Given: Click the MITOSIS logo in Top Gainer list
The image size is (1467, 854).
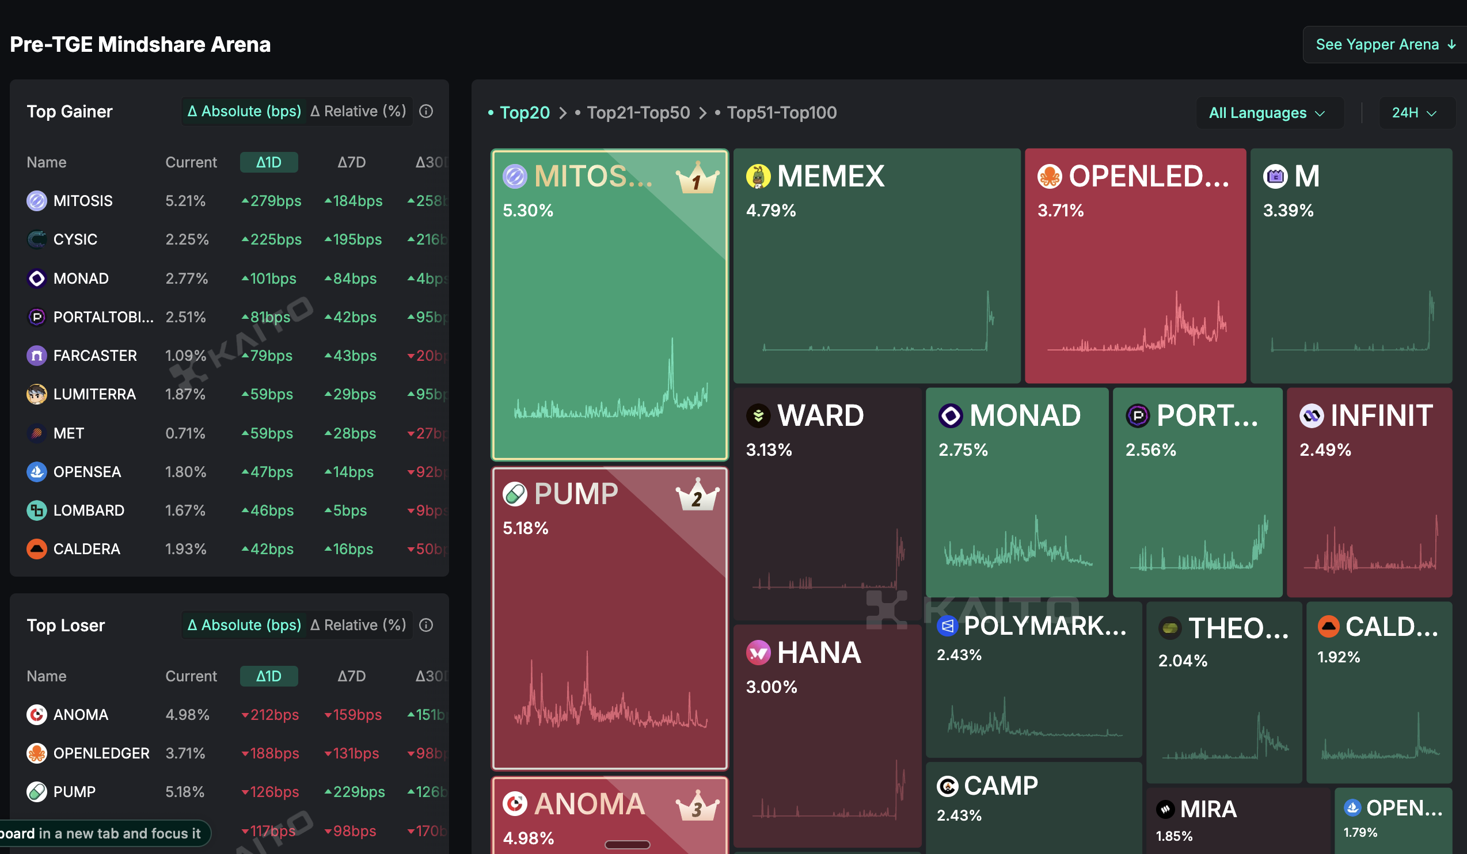Looking at the screenshot, I should pos(37,201).
